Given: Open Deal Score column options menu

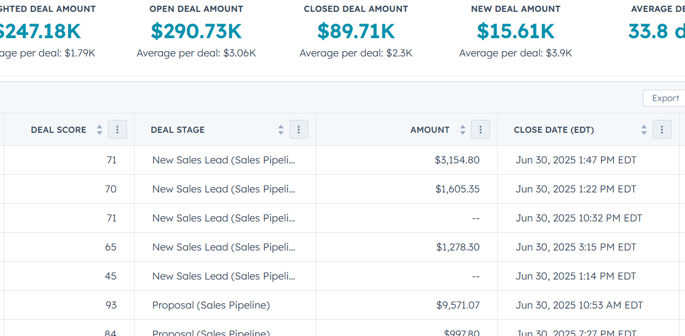Looking at the screenshot, I should click(117, 130).
